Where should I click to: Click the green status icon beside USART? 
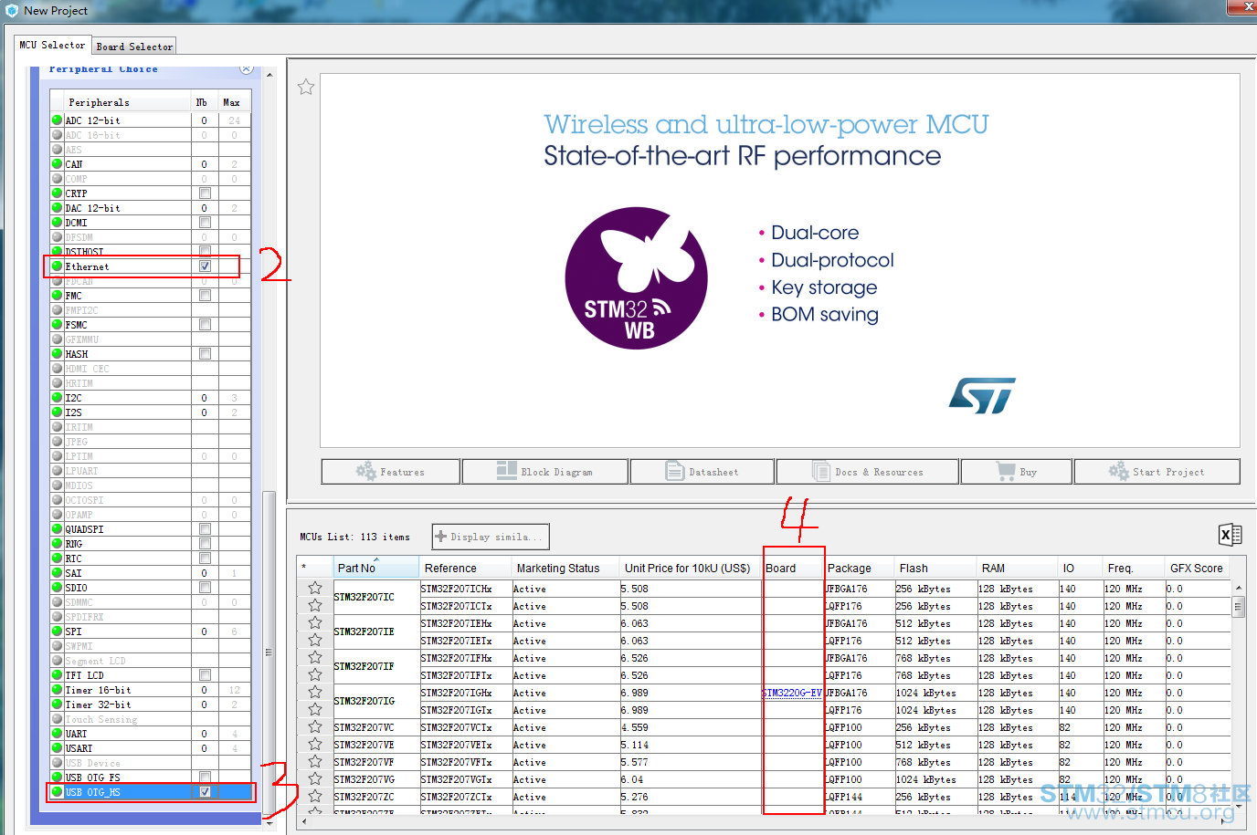(x=57, y=748)
